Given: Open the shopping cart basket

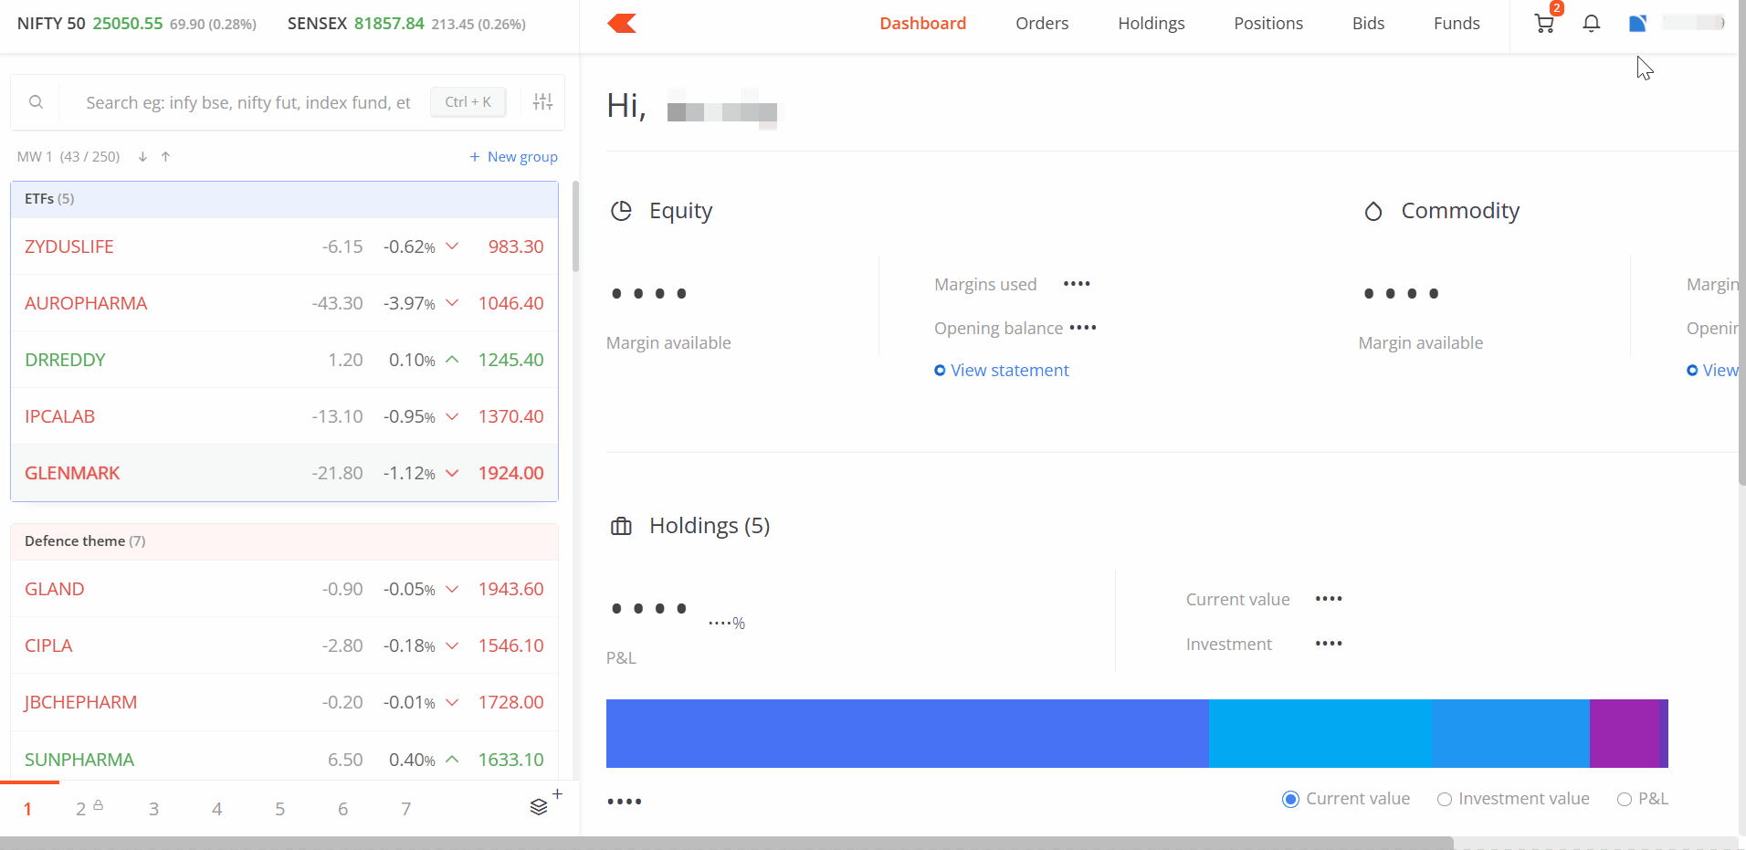Looking at the screenshot, I should pos(1544,24).
